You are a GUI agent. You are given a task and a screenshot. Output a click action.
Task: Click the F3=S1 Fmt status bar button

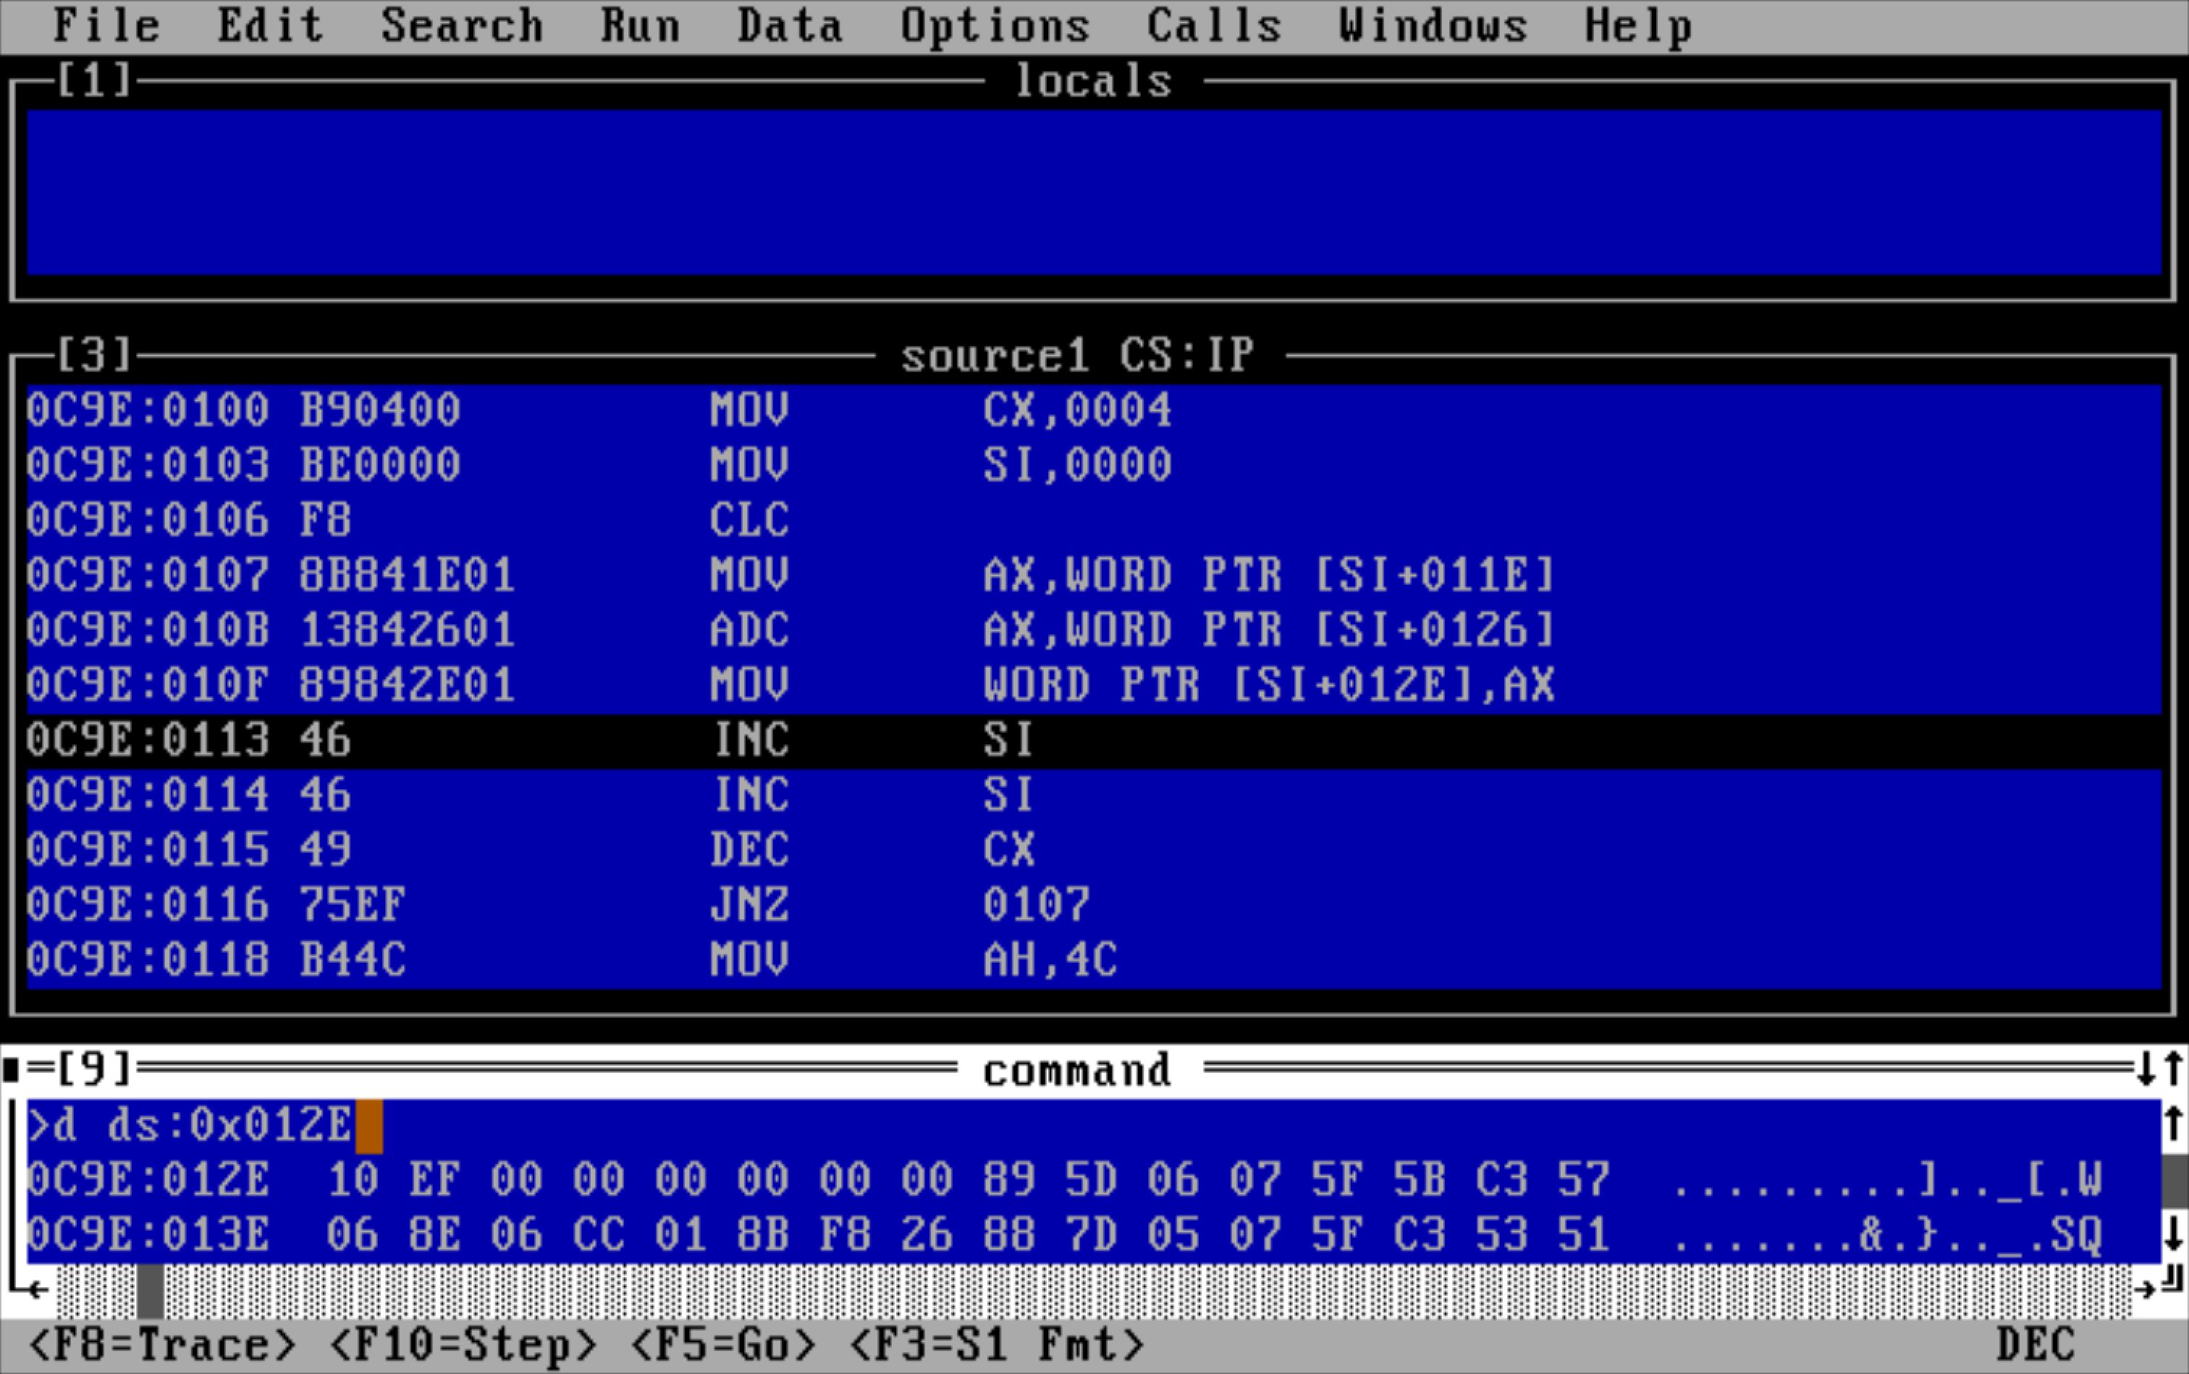click(x=998, y=1345)
